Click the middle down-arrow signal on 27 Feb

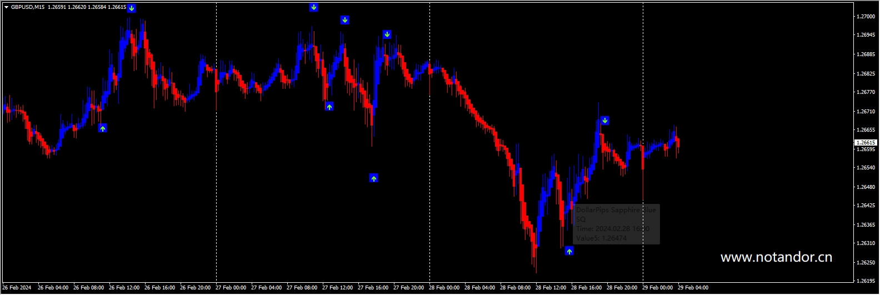pos(345,20)
